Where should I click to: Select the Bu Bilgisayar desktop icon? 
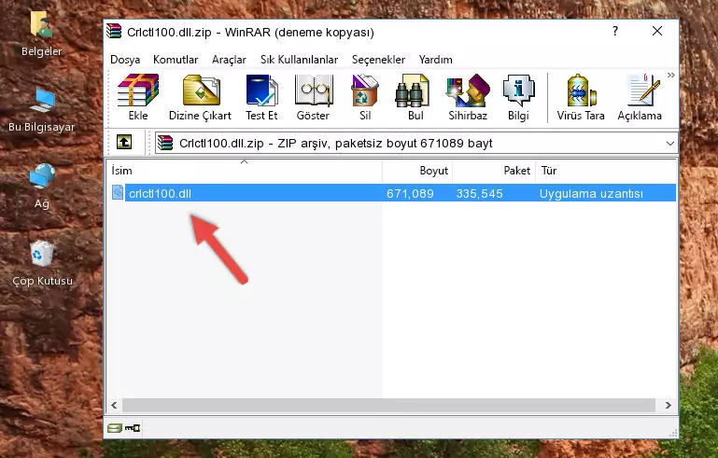point(42,100)
